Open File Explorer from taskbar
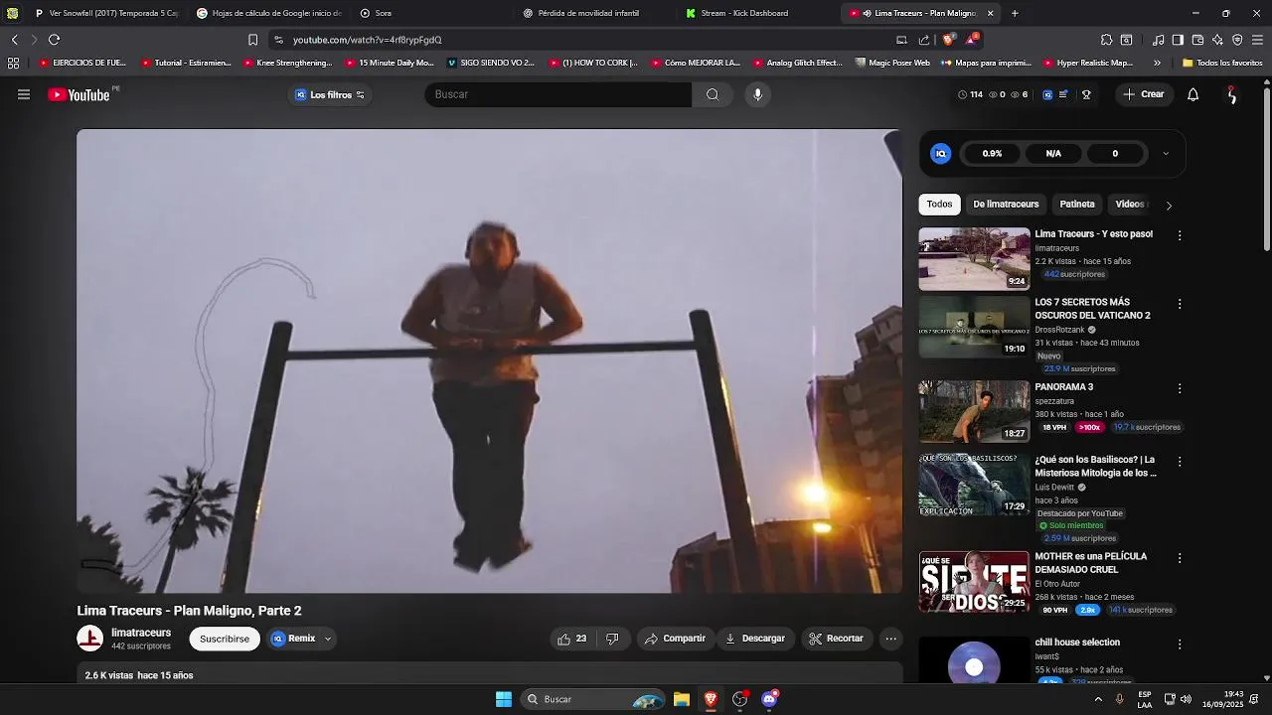 click(682, 699)
